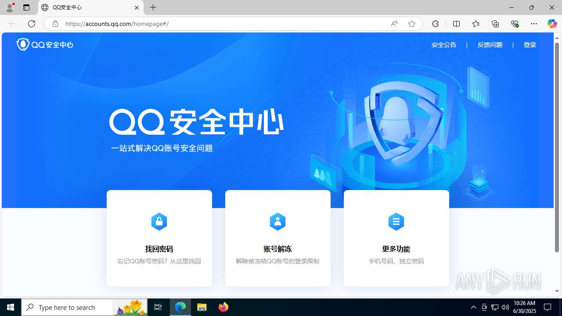This screenshot has width=562, height=316.
Task: Open Browser essentials icon
Action: tap(515, 24)
